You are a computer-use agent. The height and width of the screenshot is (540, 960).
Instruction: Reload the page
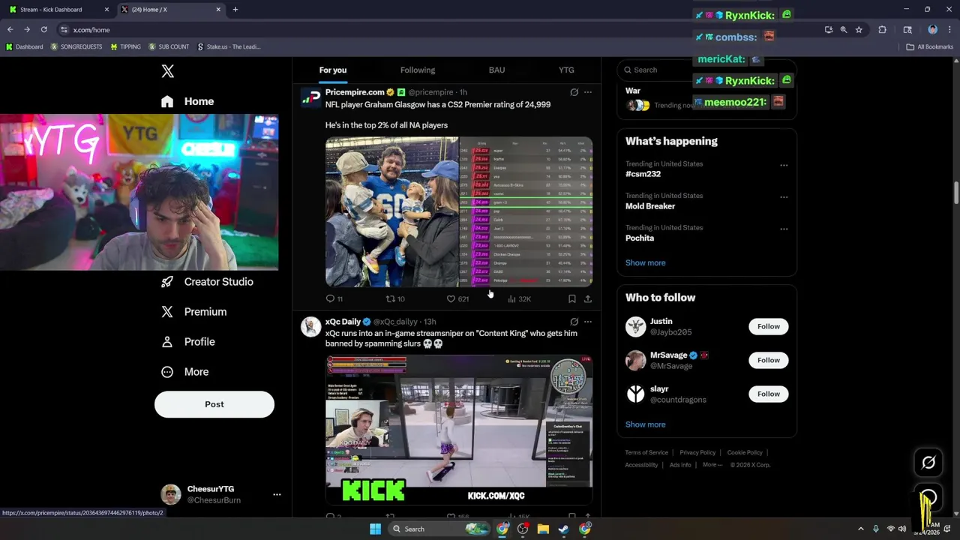tap(44, 30)
